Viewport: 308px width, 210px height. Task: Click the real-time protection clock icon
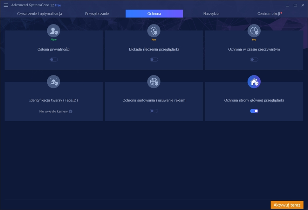[254, 31]
